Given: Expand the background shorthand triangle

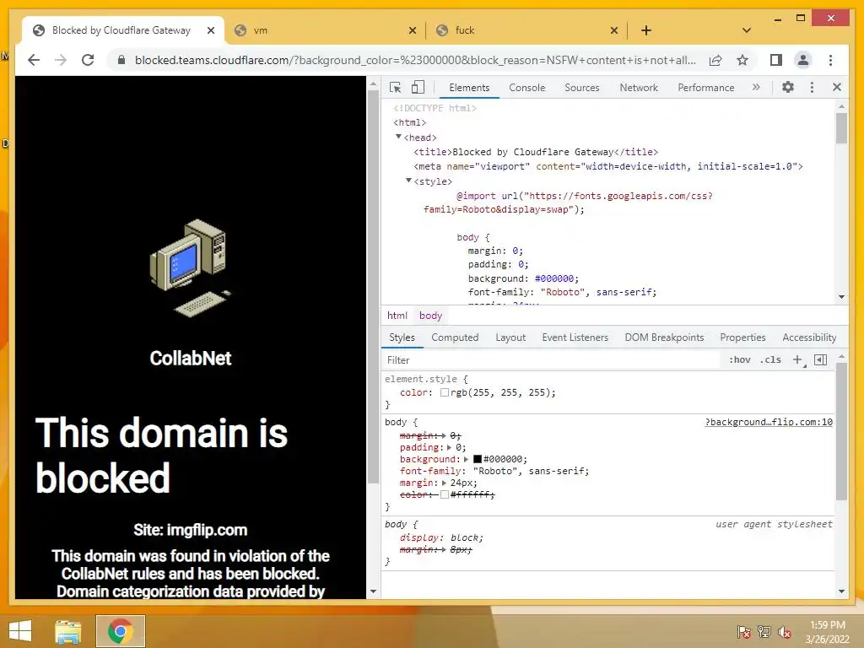Looking at the screenshot, I should pyautogui.click(x=466, y=459).
